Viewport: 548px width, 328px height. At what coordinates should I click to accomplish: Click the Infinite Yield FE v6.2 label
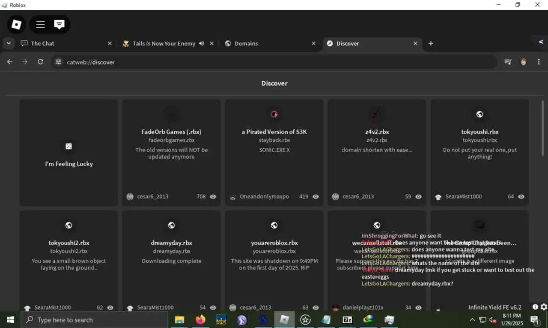click(x=495, y=307)
